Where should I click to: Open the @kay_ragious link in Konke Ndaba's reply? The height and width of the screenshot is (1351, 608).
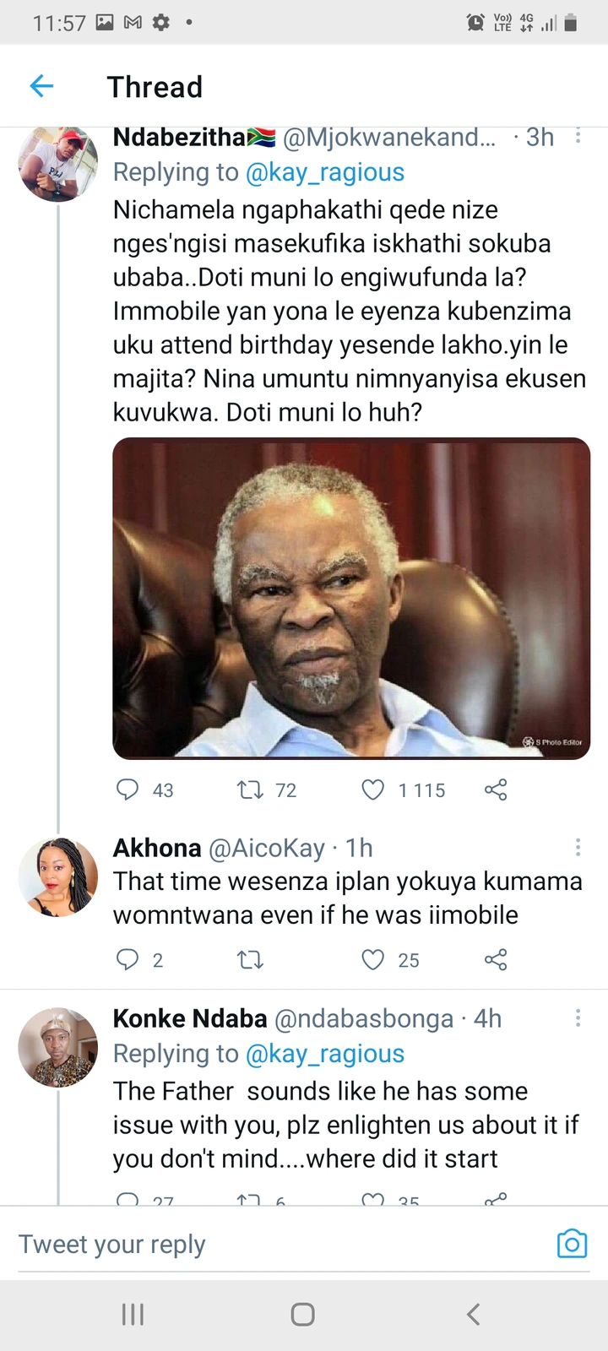coord(325,1054)
